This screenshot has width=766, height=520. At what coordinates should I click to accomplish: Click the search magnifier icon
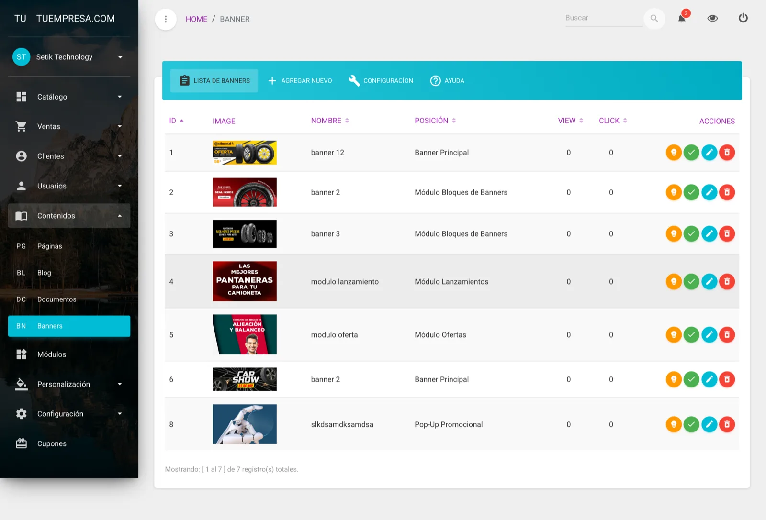pos(654,19)
